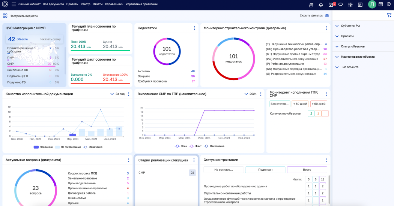Open Недостатки widget three-dot menu
This screenshot has width=394, height=206.
[194, 28]
